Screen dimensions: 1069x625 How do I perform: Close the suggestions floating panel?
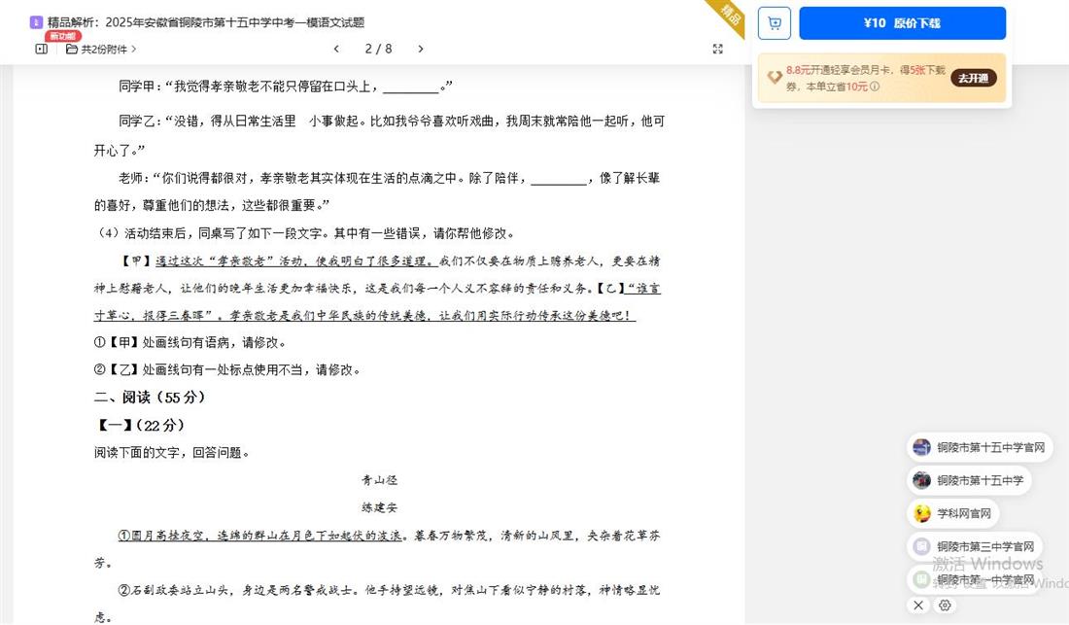pyautogui.click(x=918, y=606)
